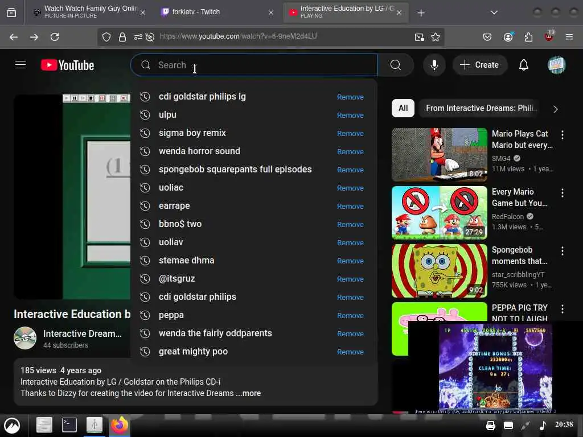The height and width of the screenshot is (437, 583).
Task: Click the autoplay blocked icon in address bar
Action: point(150,37)
